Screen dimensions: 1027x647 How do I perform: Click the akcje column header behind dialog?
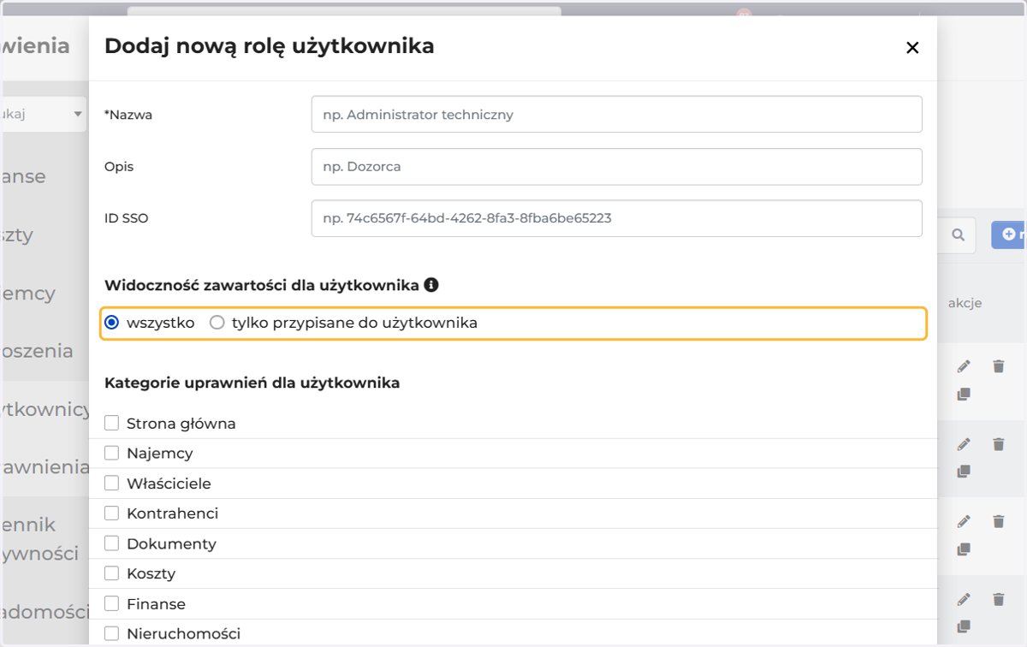(965, 303)
